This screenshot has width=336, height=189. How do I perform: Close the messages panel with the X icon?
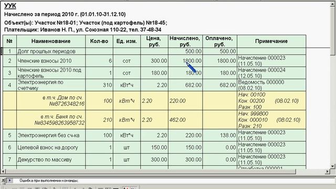tap(3, 181)
